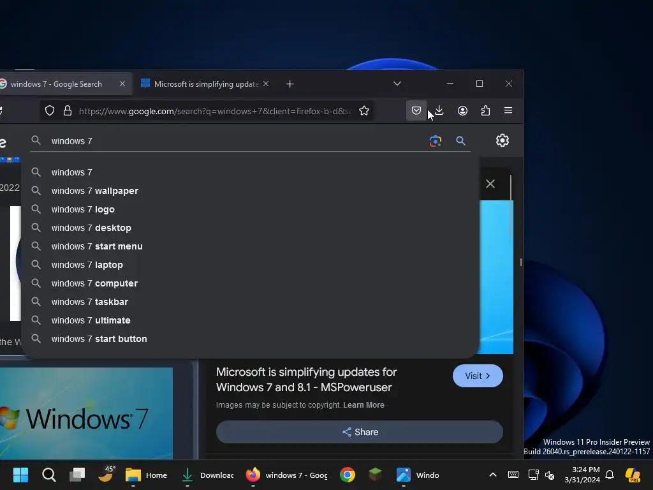Open the Extensions puzzle icon

pos(485,110)
